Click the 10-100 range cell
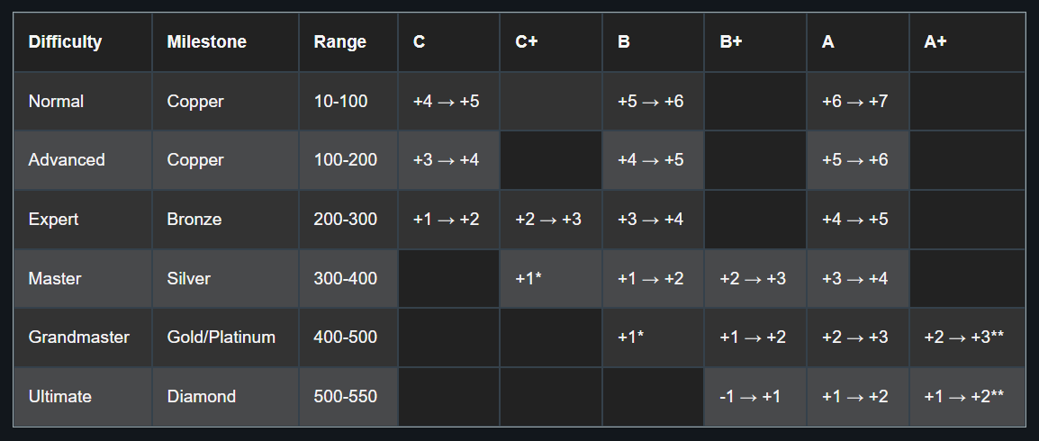 click(x=340, y=102)
